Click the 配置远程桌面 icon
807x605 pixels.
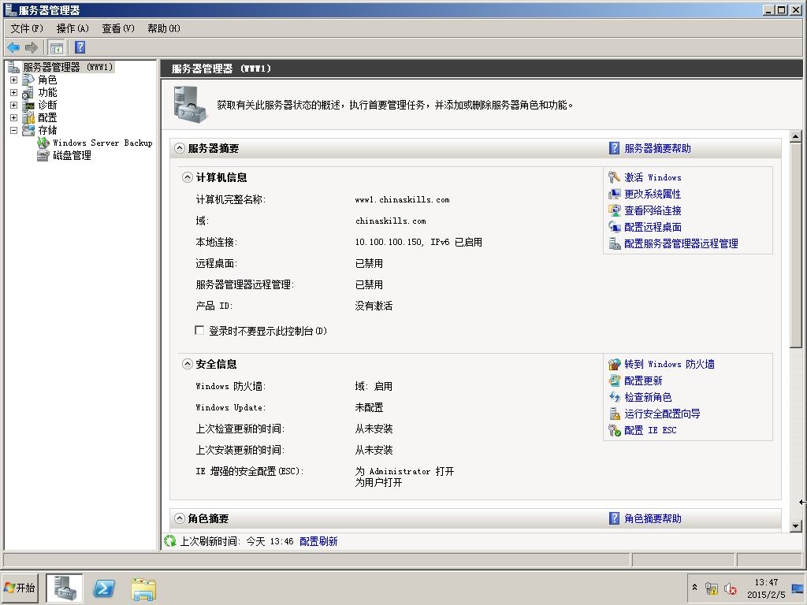click(x=614, y=227)
